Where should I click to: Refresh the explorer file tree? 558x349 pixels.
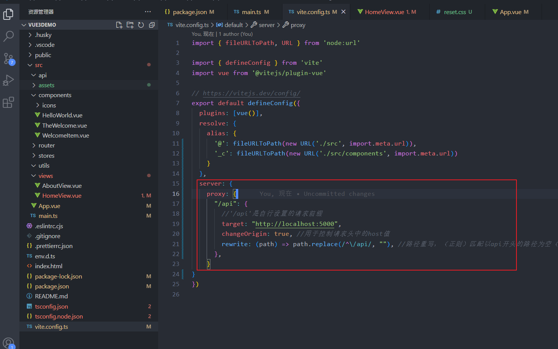(x=141, y=25)
